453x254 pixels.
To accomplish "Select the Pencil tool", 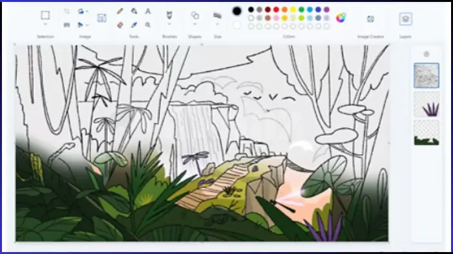I will [120, 11].
